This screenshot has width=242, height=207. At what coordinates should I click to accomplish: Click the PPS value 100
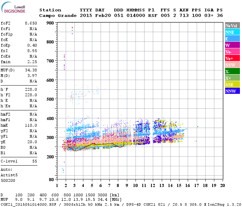[196, 16]
